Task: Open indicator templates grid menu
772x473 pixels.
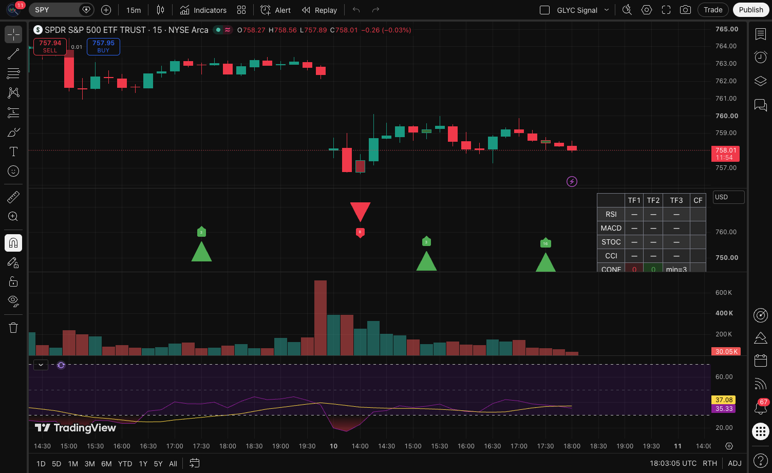Action: (241, 10)
